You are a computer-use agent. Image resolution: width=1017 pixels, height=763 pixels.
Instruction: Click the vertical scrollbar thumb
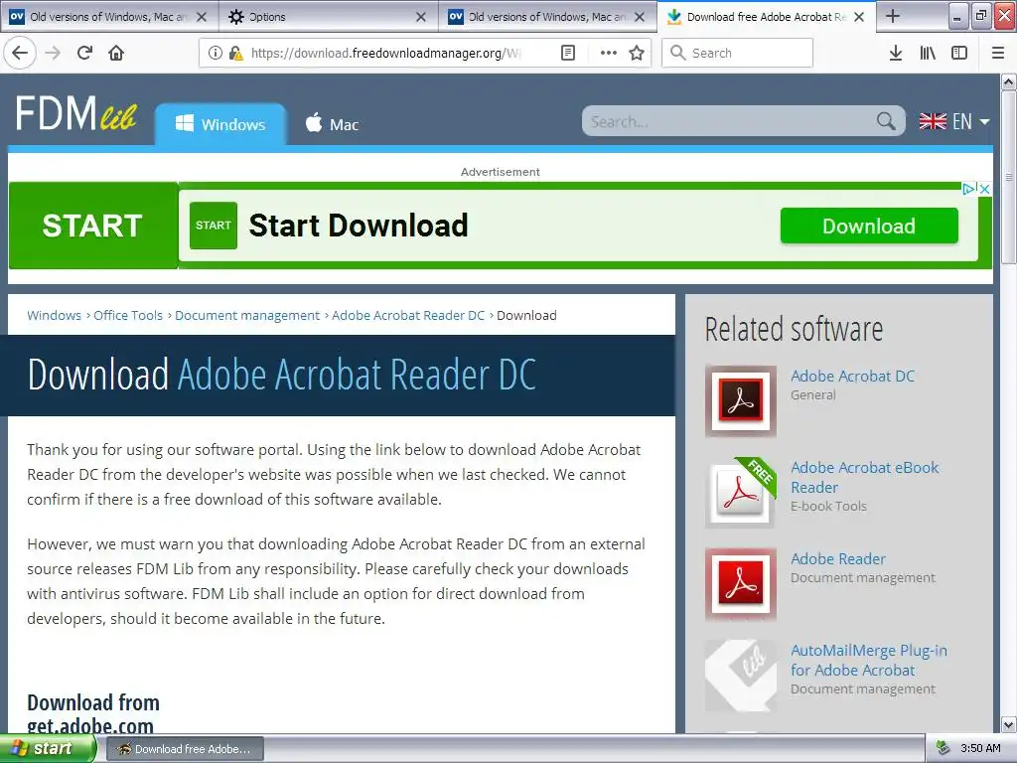[1008, 177]
